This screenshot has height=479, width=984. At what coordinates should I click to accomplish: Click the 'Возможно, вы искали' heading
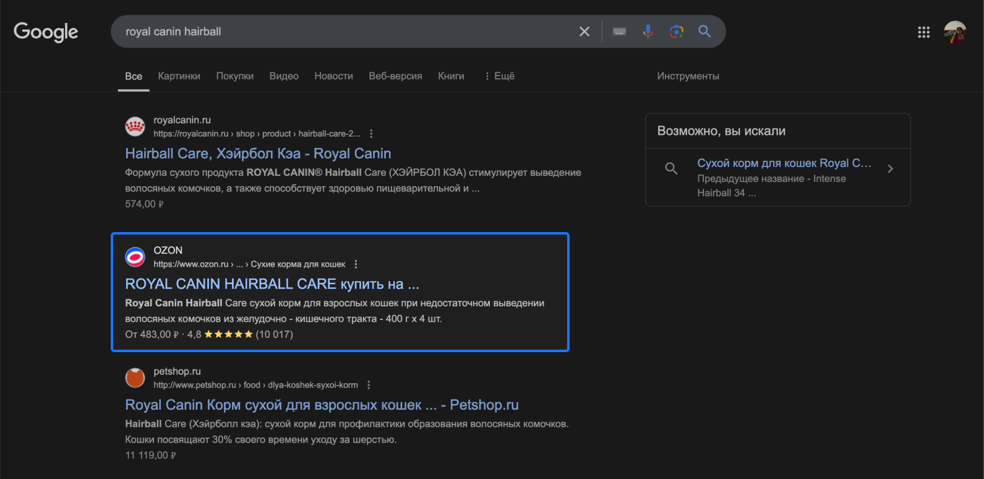721,131
